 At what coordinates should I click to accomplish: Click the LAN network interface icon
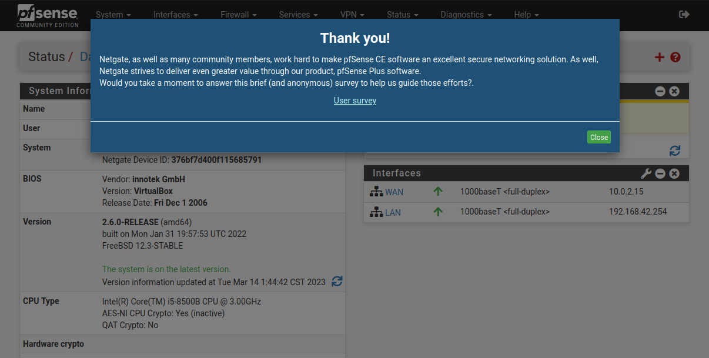[376, 212]
